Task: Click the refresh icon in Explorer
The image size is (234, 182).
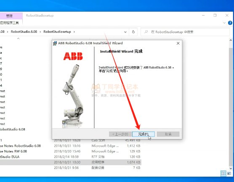Action: click(133, 32)
